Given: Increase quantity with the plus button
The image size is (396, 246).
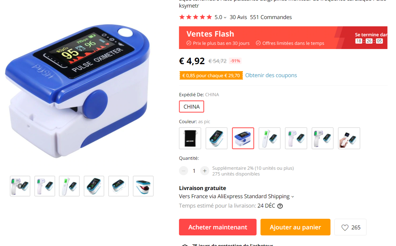Looking at the screenshot, I should (205, 171).
